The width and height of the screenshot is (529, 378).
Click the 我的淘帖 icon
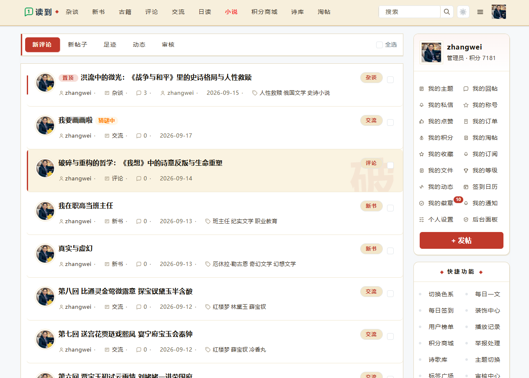coord(466,138)
